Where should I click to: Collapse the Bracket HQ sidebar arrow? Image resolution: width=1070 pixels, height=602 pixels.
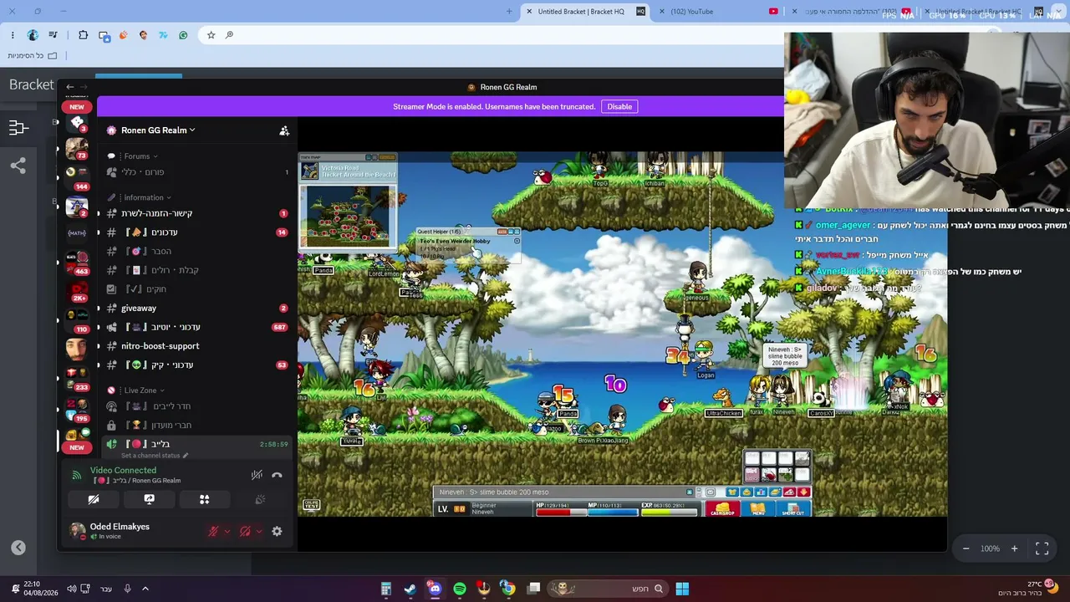(18, 548)
